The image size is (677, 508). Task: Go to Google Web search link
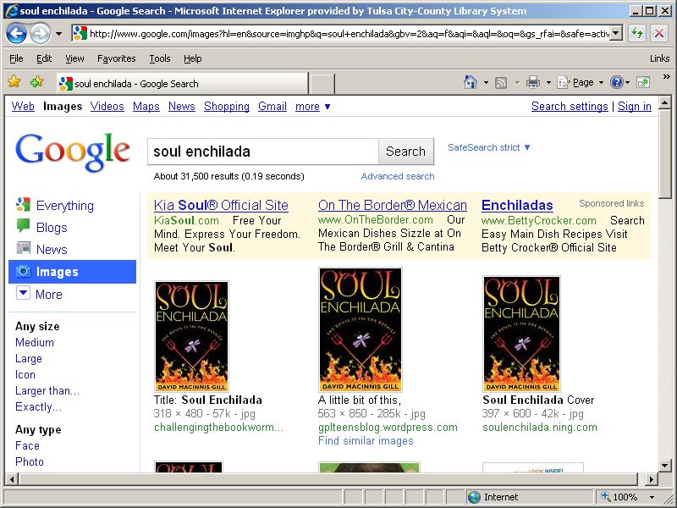[23, 107]
